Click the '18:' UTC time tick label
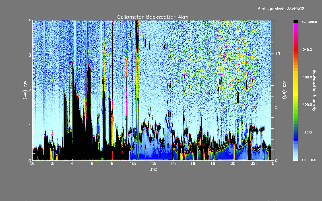This screenshot has width=322, height=201. click(213, 164)
